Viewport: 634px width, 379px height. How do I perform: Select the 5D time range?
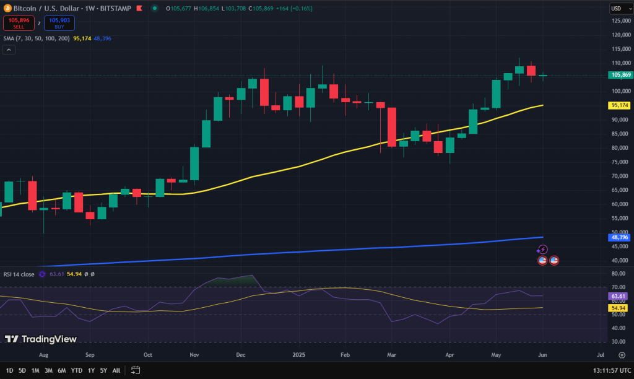pyautogui.click(x=22, y=370)
